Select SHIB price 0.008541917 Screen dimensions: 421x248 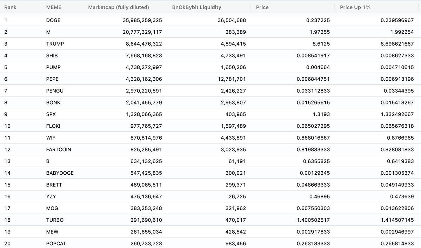313,55
